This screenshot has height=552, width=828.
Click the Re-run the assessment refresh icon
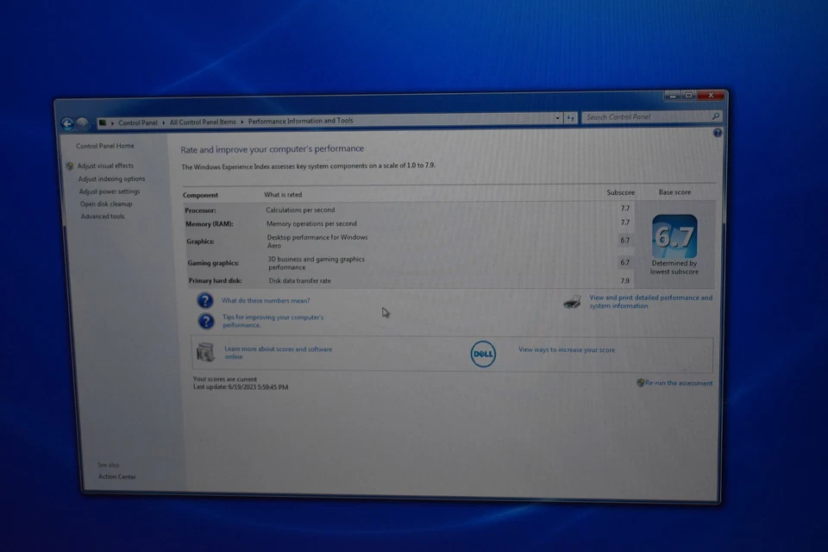(640, 382)
